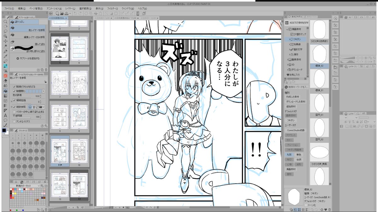
Task: Delete sub tool with trash icon
Action: [x=45, y=70]
